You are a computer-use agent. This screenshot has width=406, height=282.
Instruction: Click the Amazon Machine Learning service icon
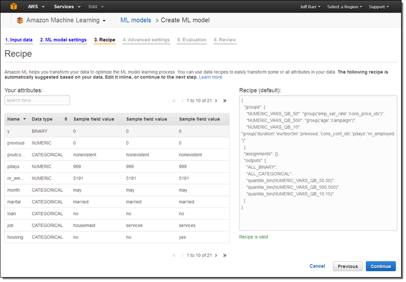20,21
